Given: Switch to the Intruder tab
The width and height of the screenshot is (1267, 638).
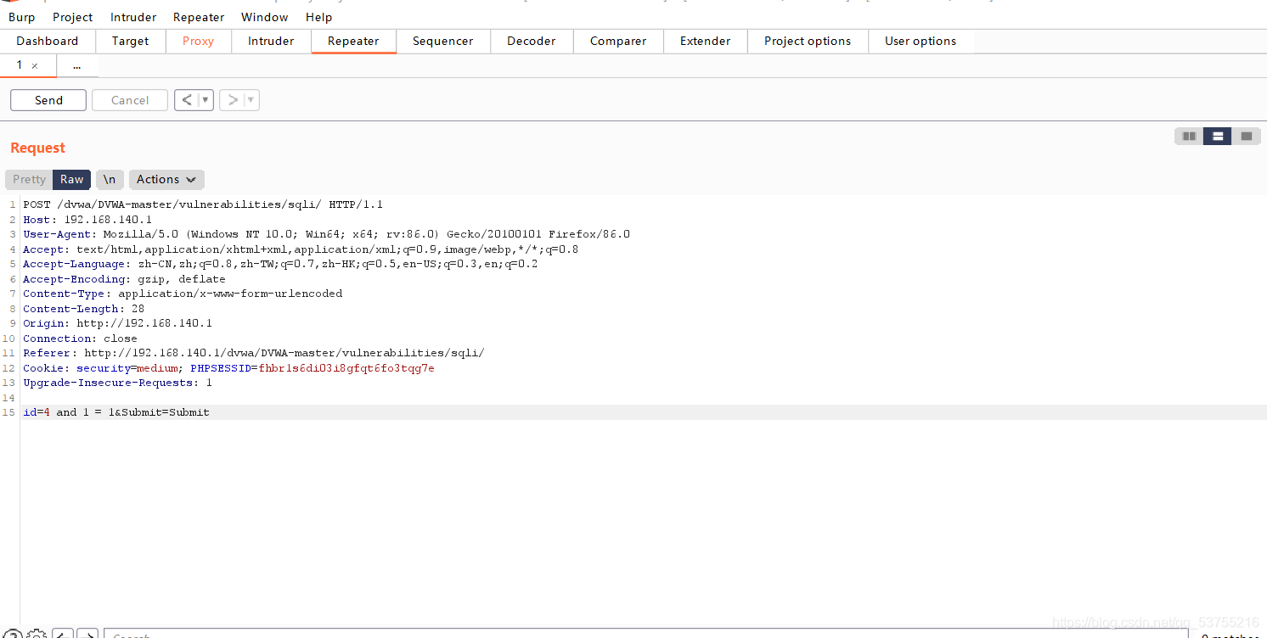Looking at the screenshot, I should [x=271, y=41].
